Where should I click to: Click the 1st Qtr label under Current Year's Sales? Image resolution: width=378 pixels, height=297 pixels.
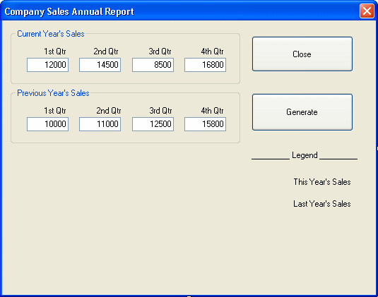pos(54,51)
